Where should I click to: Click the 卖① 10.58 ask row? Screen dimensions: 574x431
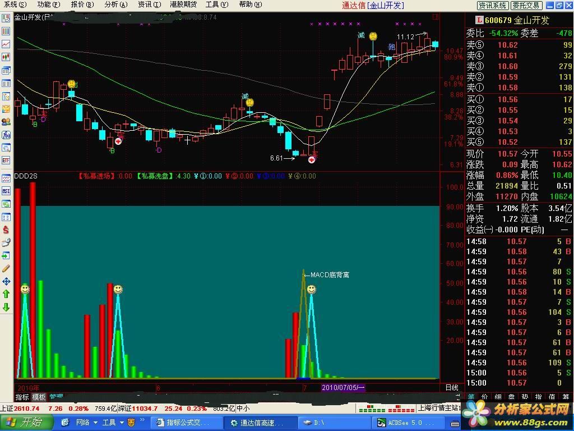[x=519, y=88]
